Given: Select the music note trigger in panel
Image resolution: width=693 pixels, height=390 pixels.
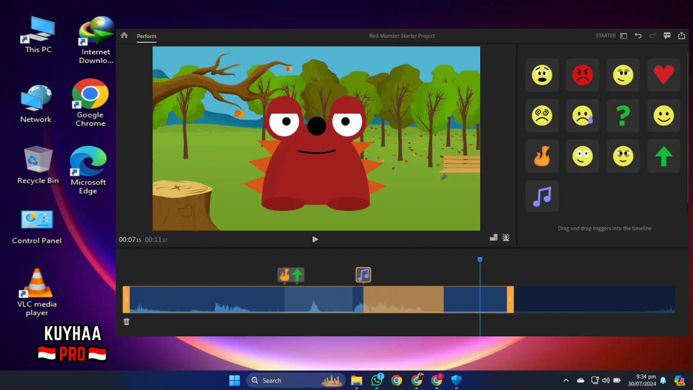Looking at the screenshot, I should [x=542, y=197].
